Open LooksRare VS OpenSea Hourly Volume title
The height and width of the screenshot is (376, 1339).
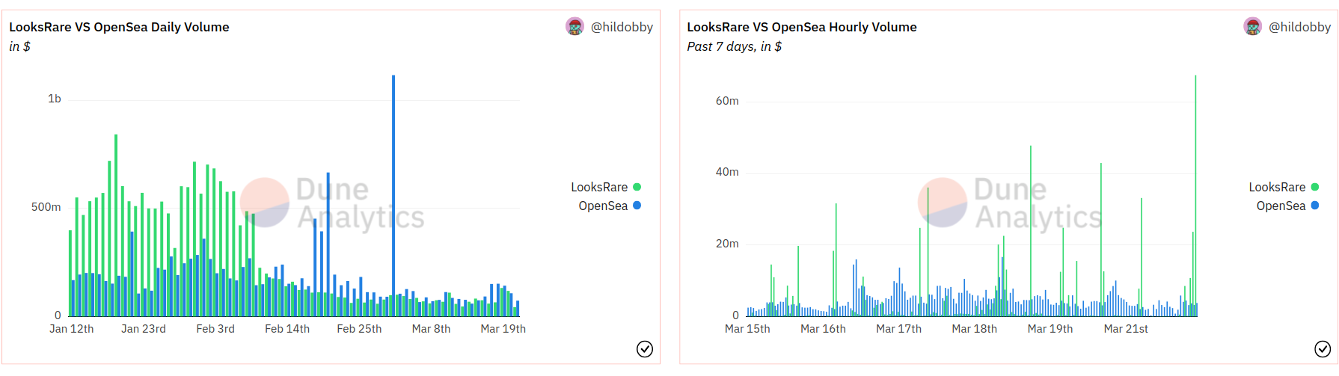click(802, 27)
